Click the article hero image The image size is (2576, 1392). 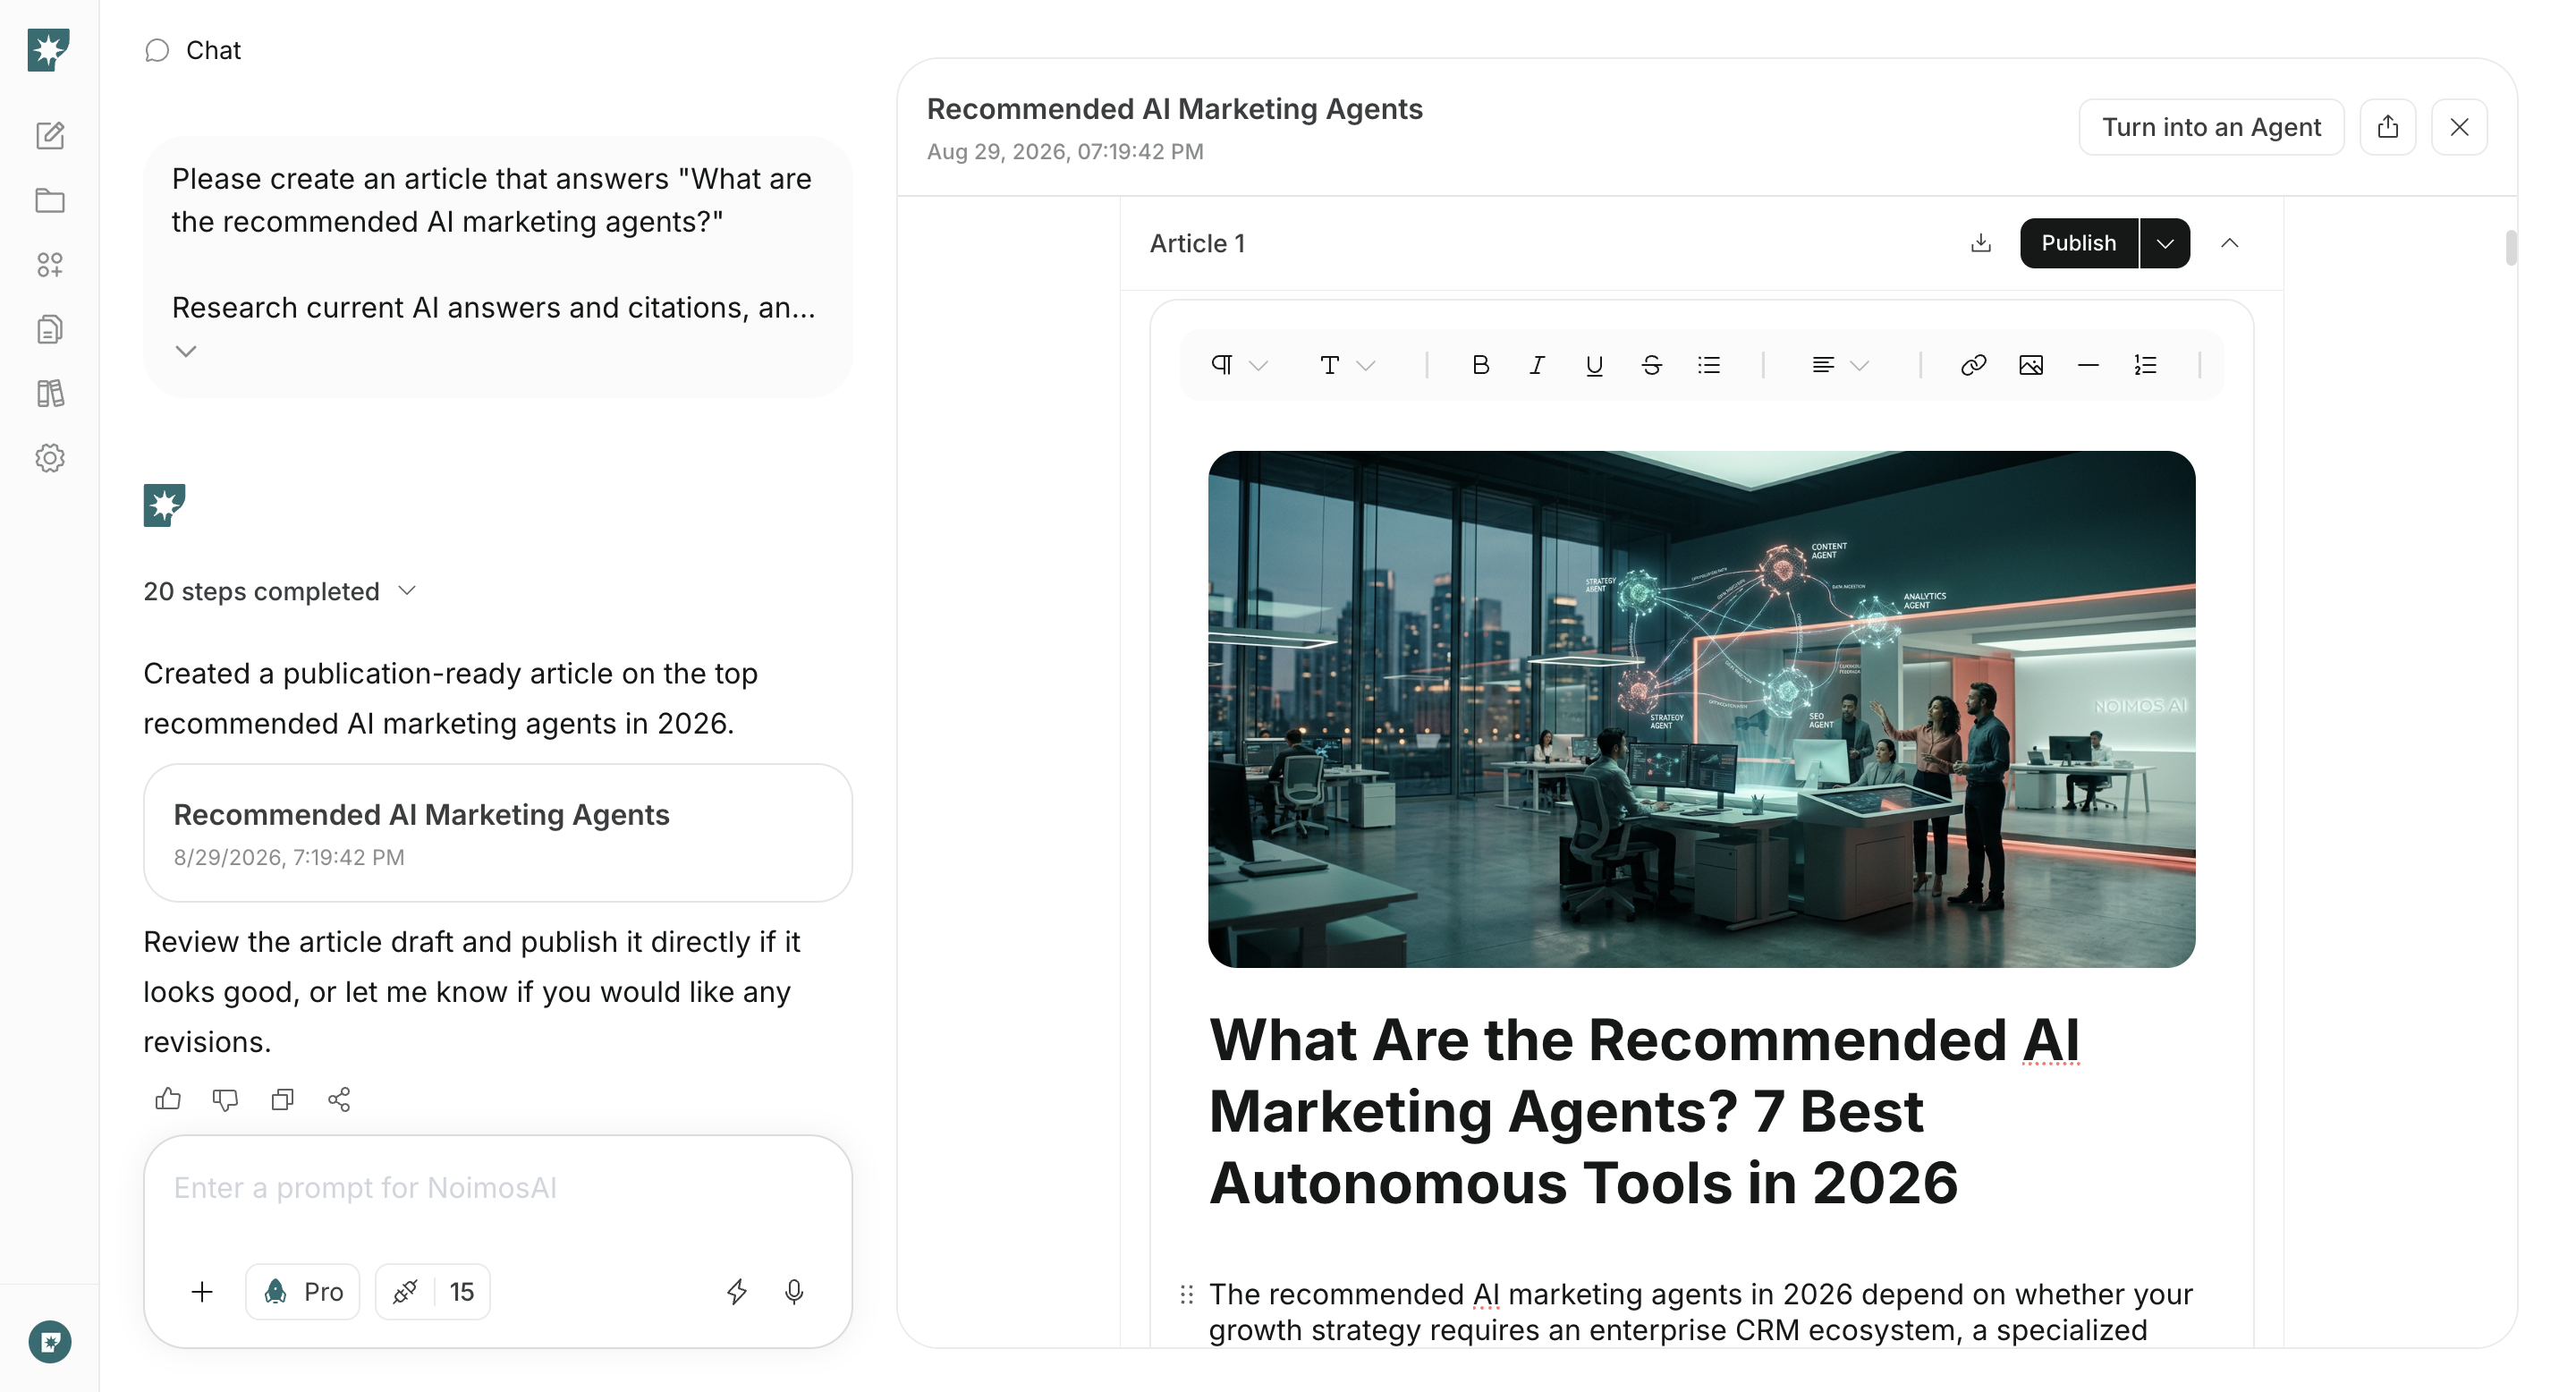[1701, 709]
